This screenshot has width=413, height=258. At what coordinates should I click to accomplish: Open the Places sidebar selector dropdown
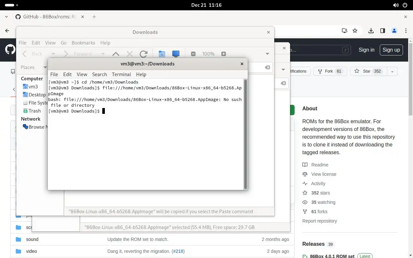pyautogui.click(x=45, y=67)
